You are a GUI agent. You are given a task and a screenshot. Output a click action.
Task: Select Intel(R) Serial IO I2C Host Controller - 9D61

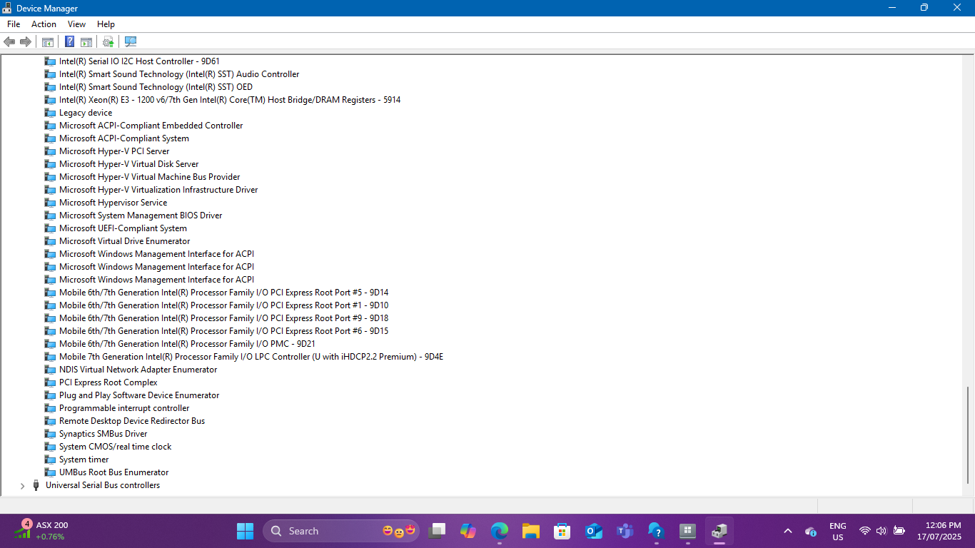tap(139, 61)
